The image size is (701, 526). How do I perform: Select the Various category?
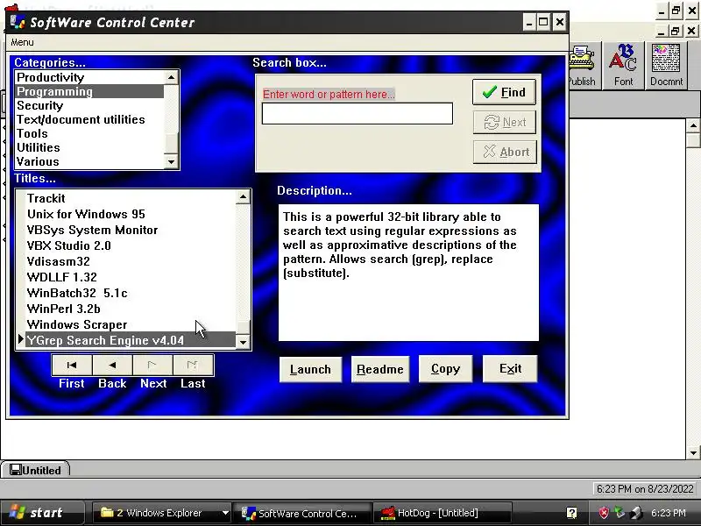(x=90, y=161)
